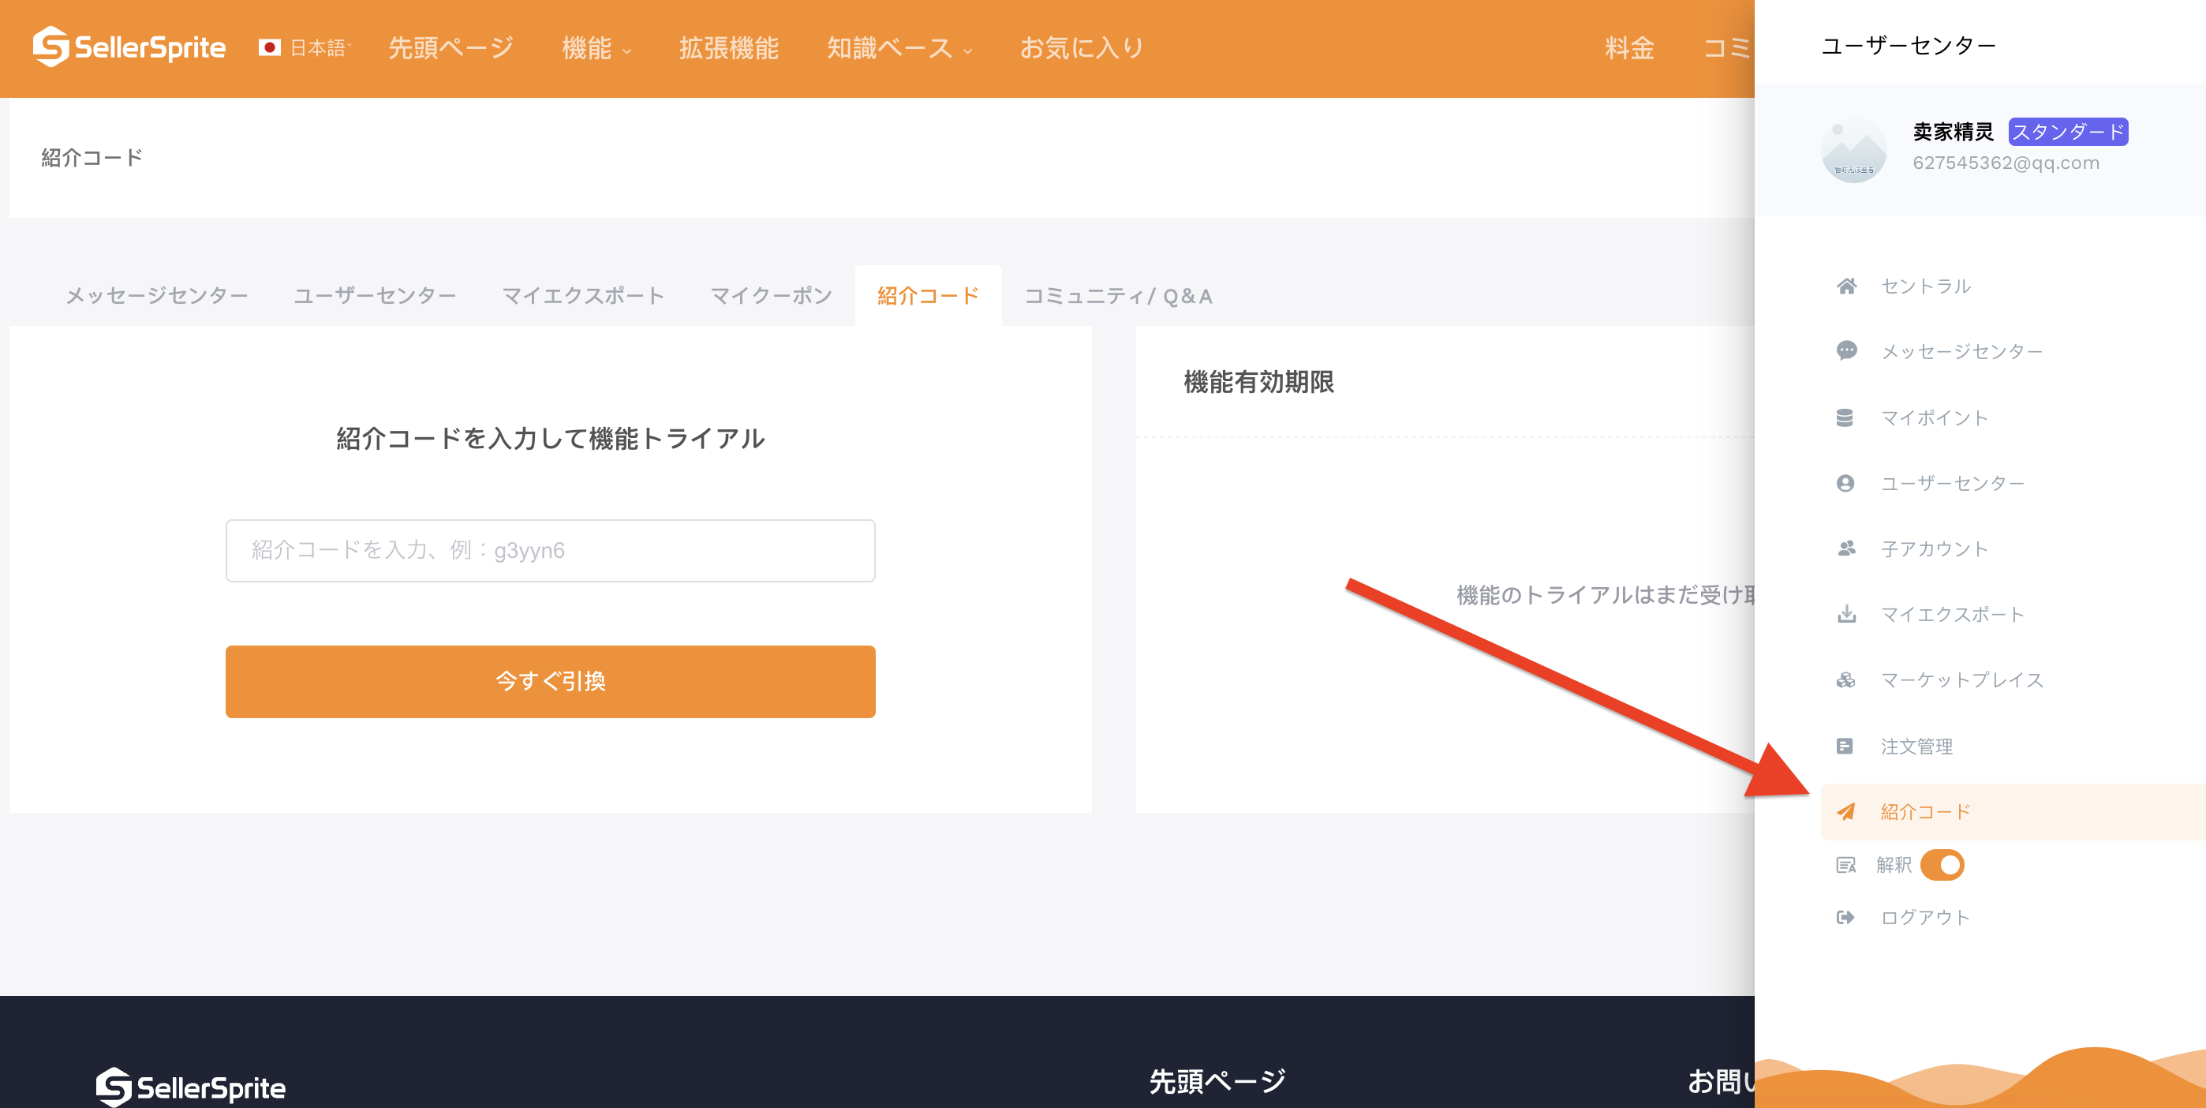Screen dimensions: 2206x1108
Task: Click the user icon beside ユーザーセンター in sidebar
Action: [x=1845, y=484]
